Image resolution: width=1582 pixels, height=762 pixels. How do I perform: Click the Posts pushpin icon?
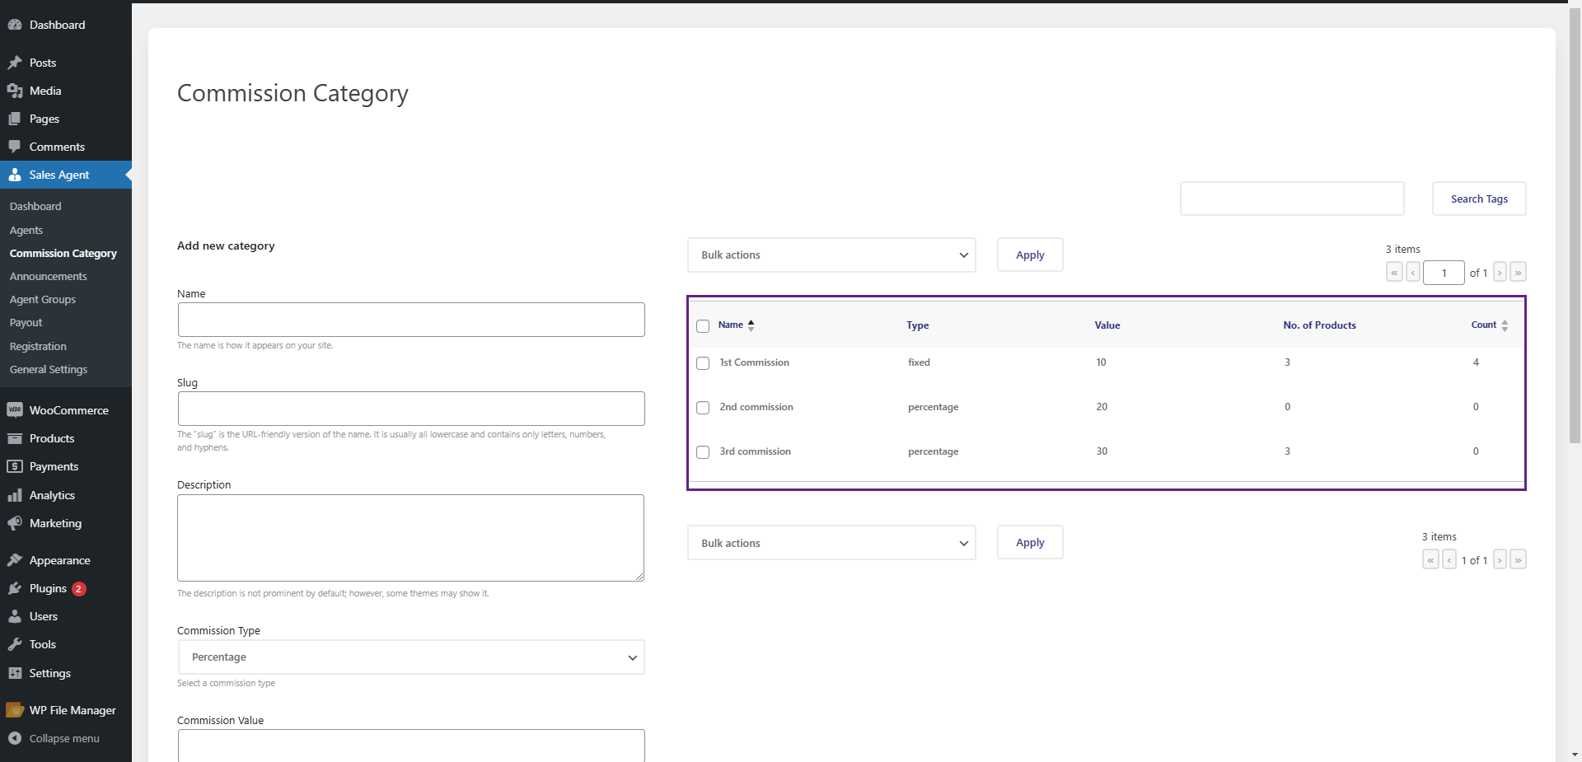[15, 63]
